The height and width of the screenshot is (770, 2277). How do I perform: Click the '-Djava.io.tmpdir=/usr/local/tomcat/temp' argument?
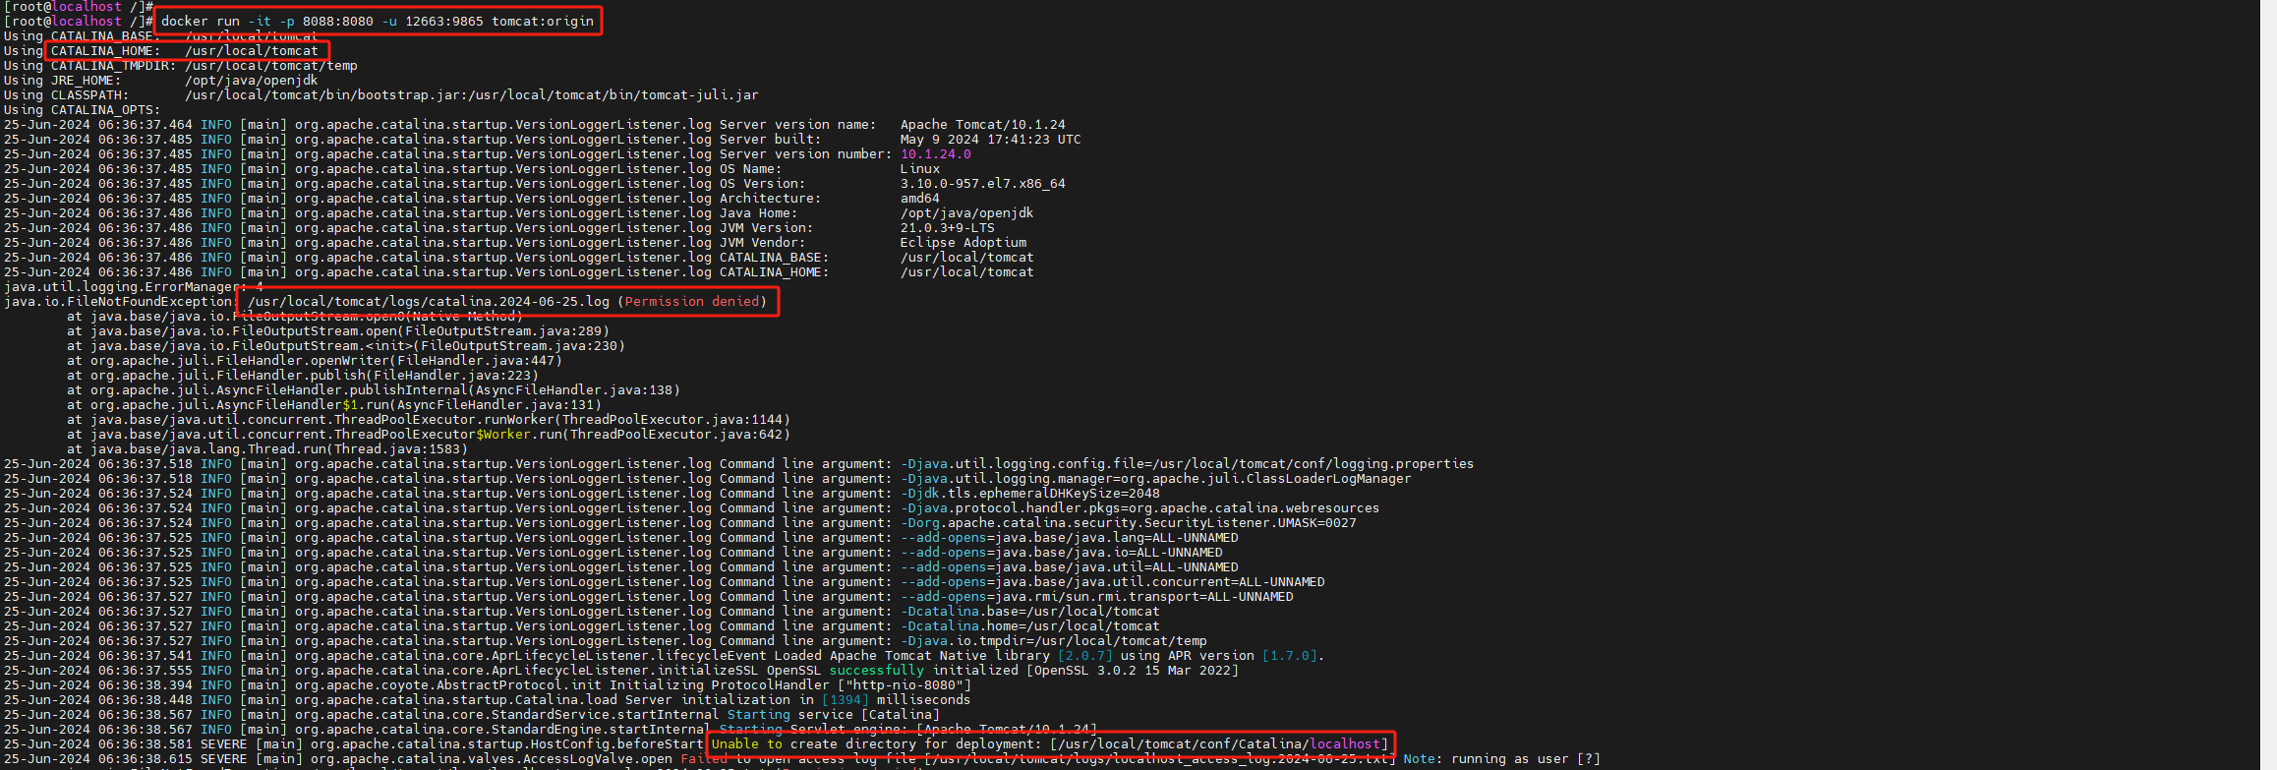pyautogui.click(x=1054, y=640)
